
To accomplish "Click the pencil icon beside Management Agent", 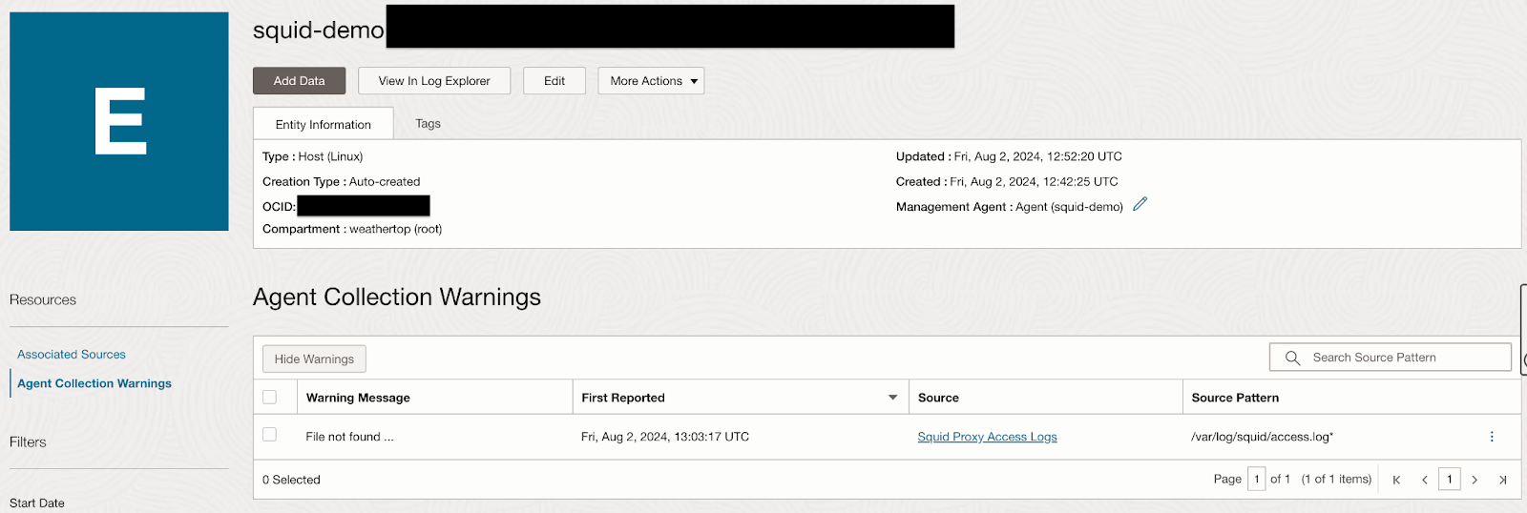I will (x=1140, y=204).
